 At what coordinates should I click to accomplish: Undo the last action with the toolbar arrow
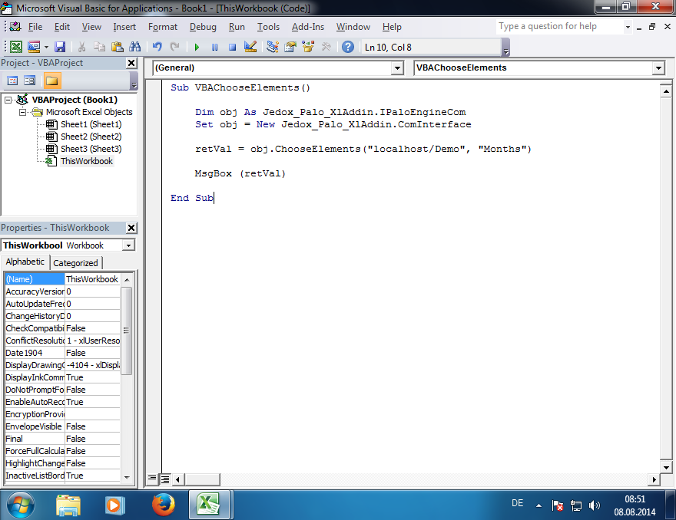(x=157, y=47)
